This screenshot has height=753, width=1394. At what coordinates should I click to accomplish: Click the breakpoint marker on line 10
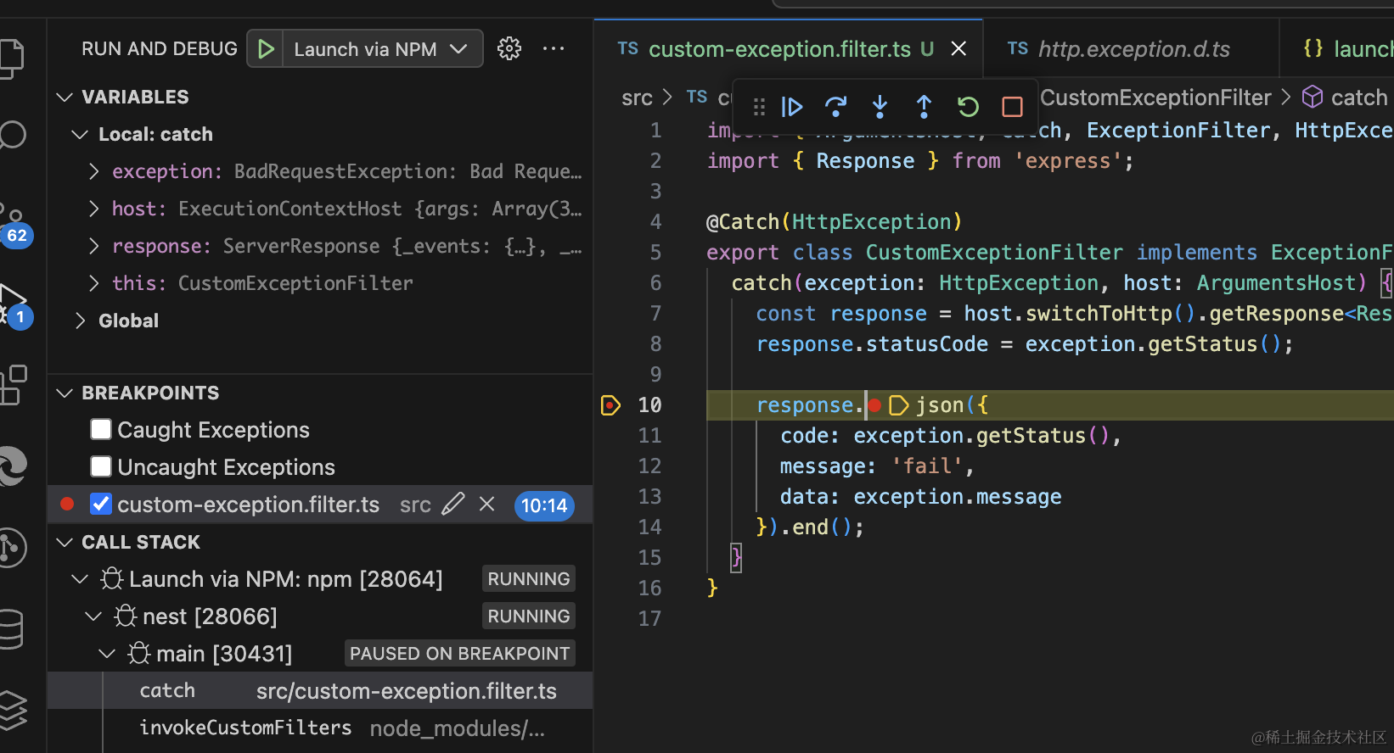[610, 405]
